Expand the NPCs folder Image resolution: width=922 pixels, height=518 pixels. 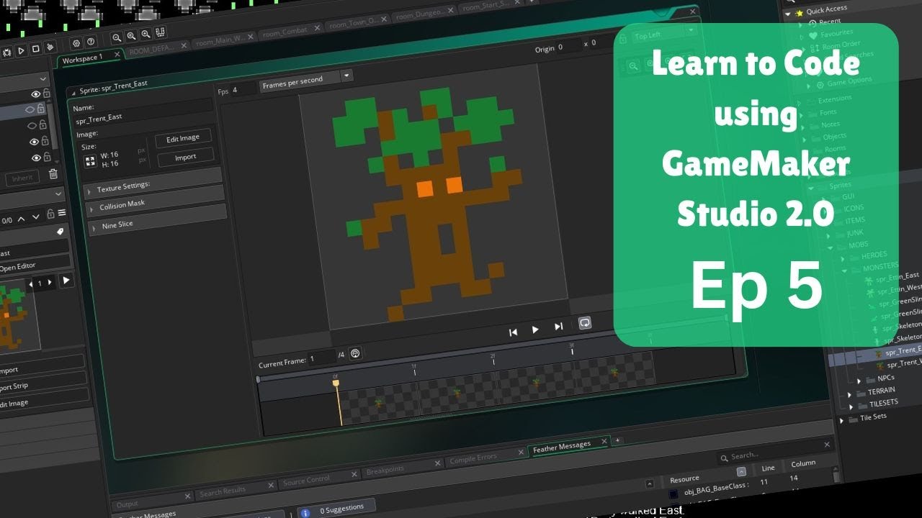859,380
